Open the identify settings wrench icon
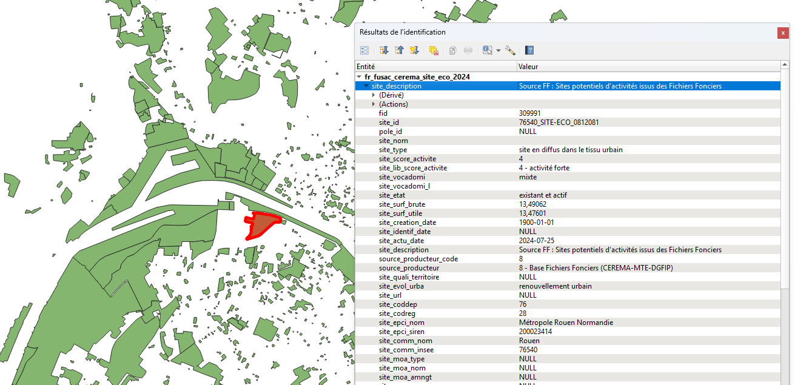 click(510, 50)
